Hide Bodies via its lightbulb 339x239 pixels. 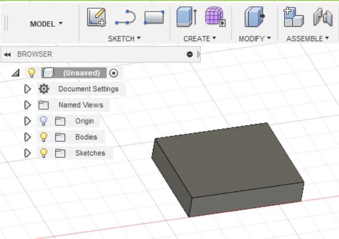tap(43, 137)
